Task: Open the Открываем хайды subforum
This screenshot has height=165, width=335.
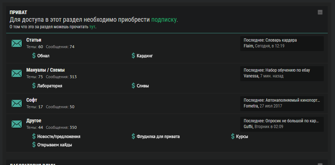Action: pos(54,145)
